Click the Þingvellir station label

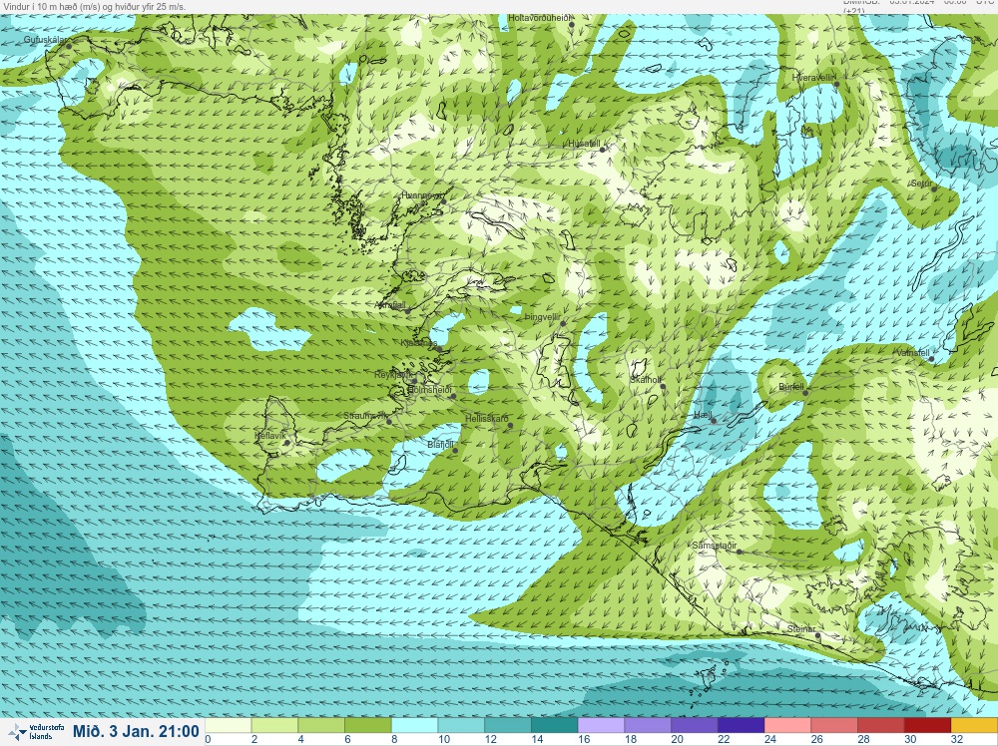tap(542, 317)
